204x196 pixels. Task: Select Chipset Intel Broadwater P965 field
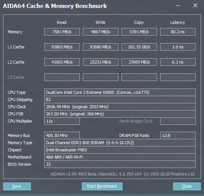point(120,150)
